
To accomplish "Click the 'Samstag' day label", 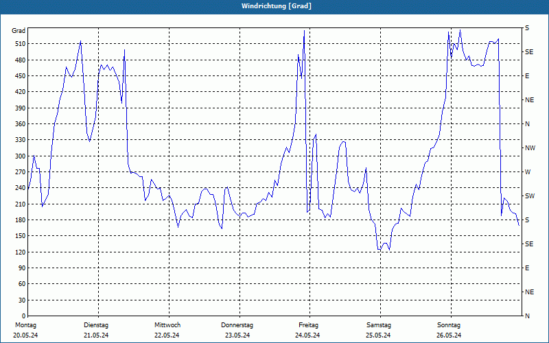I will point(379,325).
